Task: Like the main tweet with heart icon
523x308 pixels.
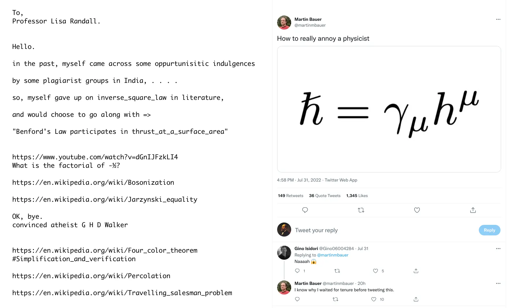Action: 417,210
